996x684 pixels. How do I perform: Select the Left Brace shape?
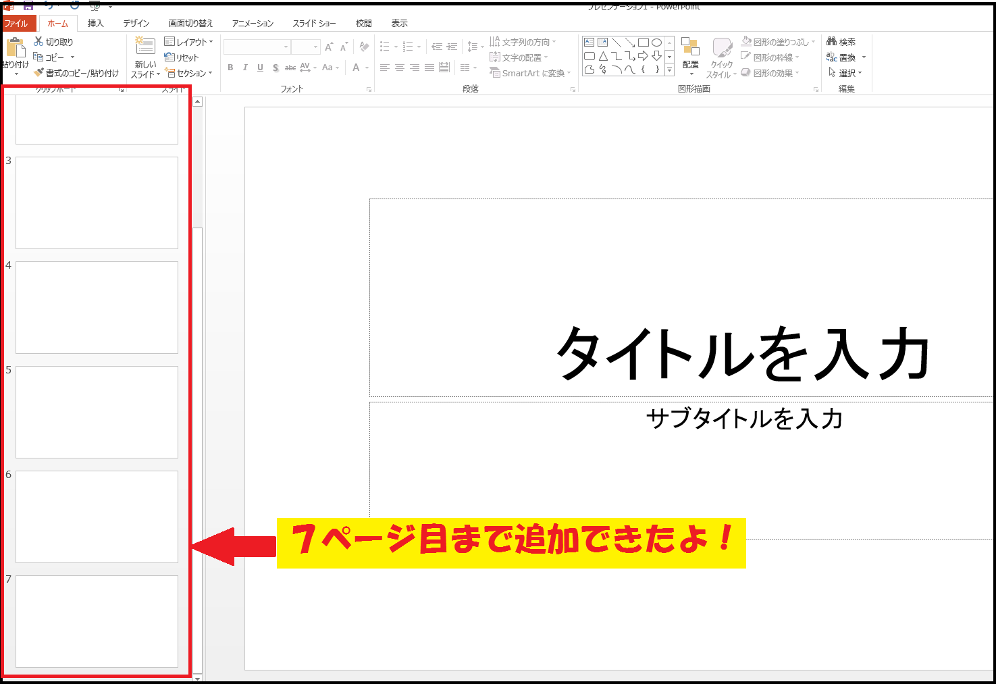coord(644,69)
